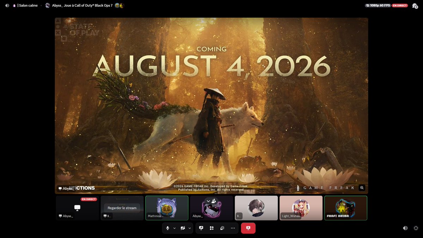Click the 1080p 60 FPS quality badge

point(378,6)
